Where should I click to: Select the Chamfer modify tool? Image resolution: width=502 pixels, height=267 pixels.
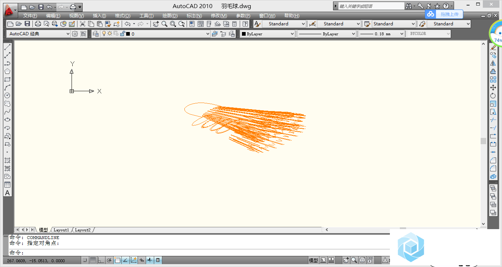[x=493, y=160]
